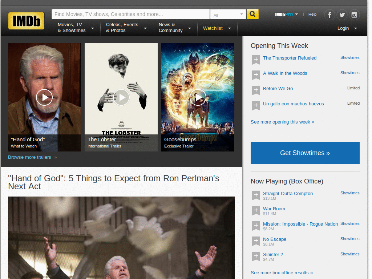This screenshot has width=372, height=279.
Task: Open Sinister 2 title link
Action: click(x=273, y=254)
